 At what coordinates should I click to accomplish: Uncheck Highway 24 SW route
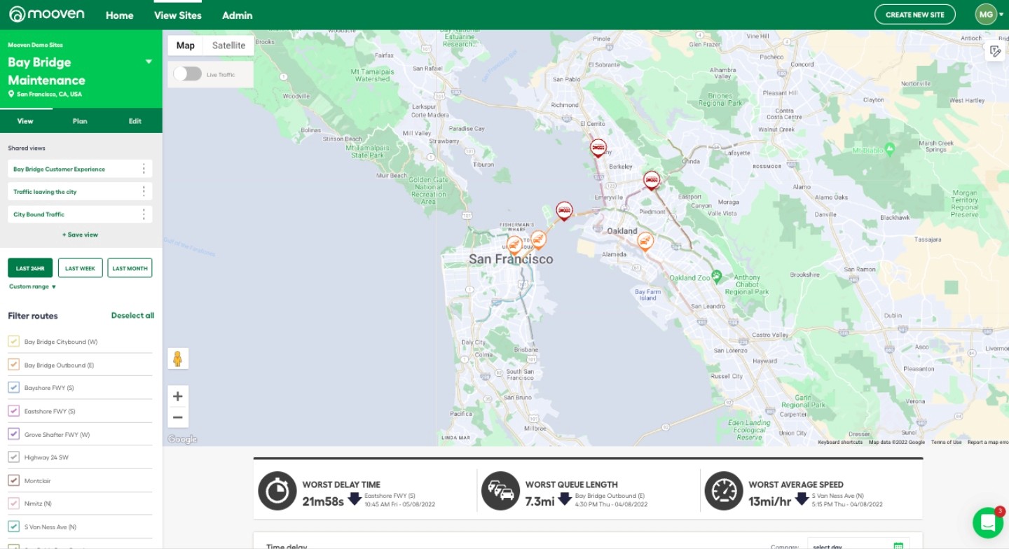pos(13,457)
